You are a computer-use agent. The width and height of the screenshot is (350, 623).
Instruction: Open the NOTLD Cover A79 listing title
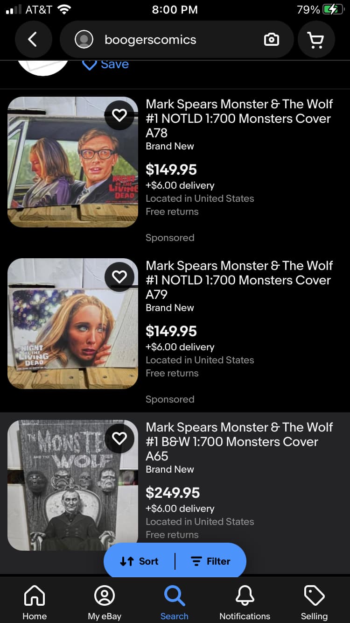(x=239, y=280)
